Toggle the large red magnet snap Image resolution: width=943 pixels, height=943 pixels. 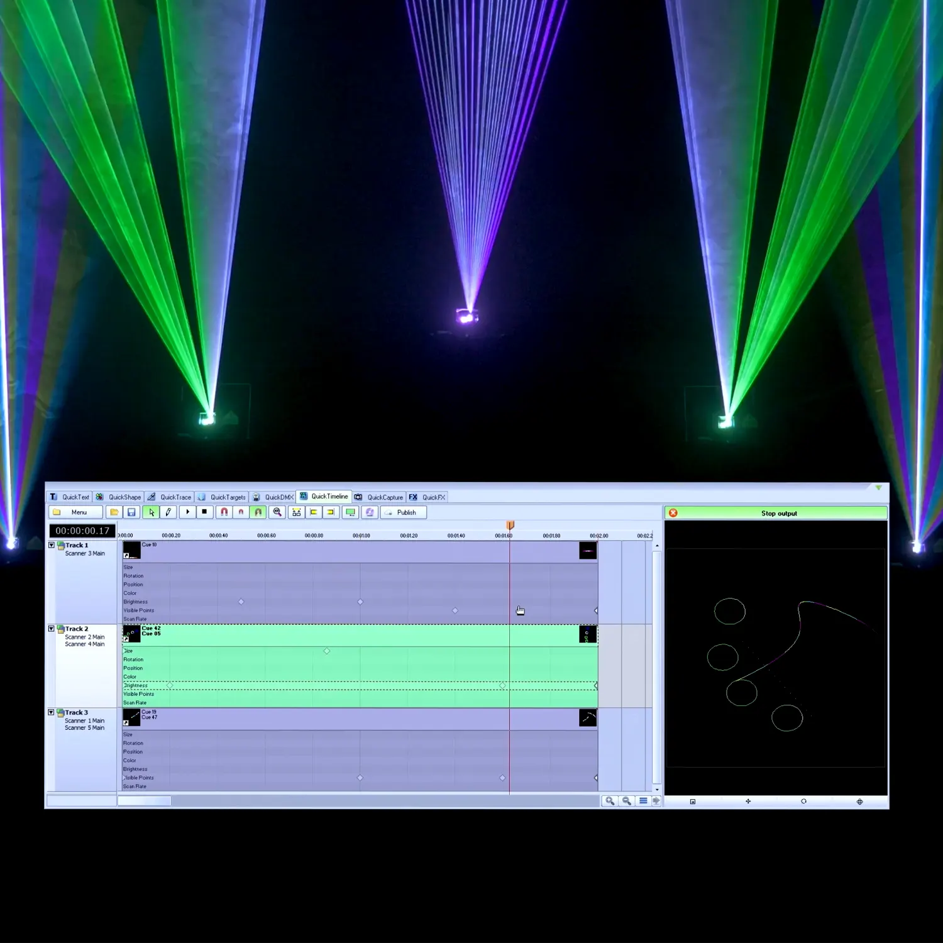[x=224, y=512]
